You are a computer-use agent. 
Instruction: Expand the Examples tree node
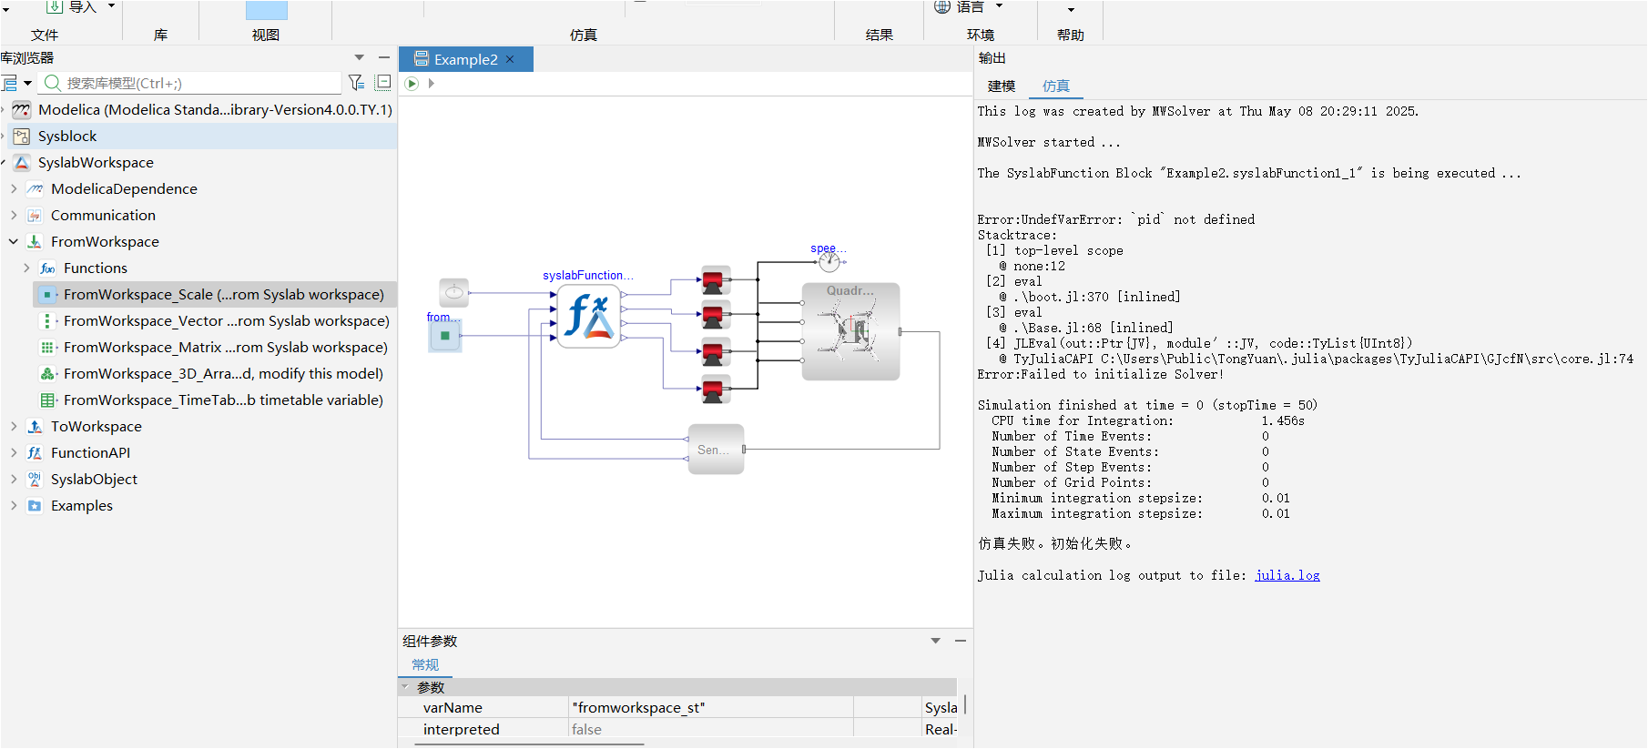pyautogui.click(x=14, y=505)
